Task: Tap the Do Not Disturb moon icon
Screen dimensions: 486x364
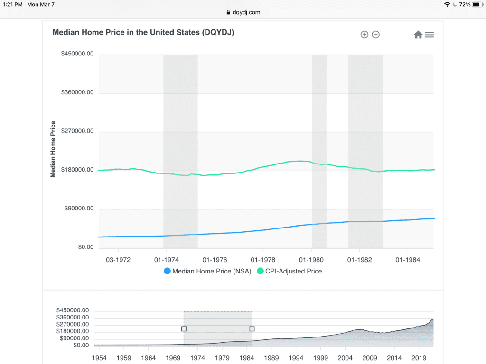Action: tap(454, 4)
